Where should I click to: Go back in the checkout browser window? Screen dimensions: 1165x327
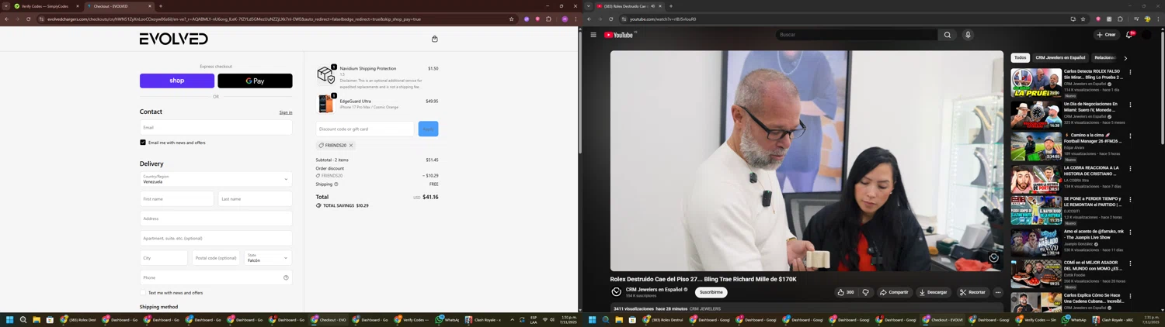7,19
